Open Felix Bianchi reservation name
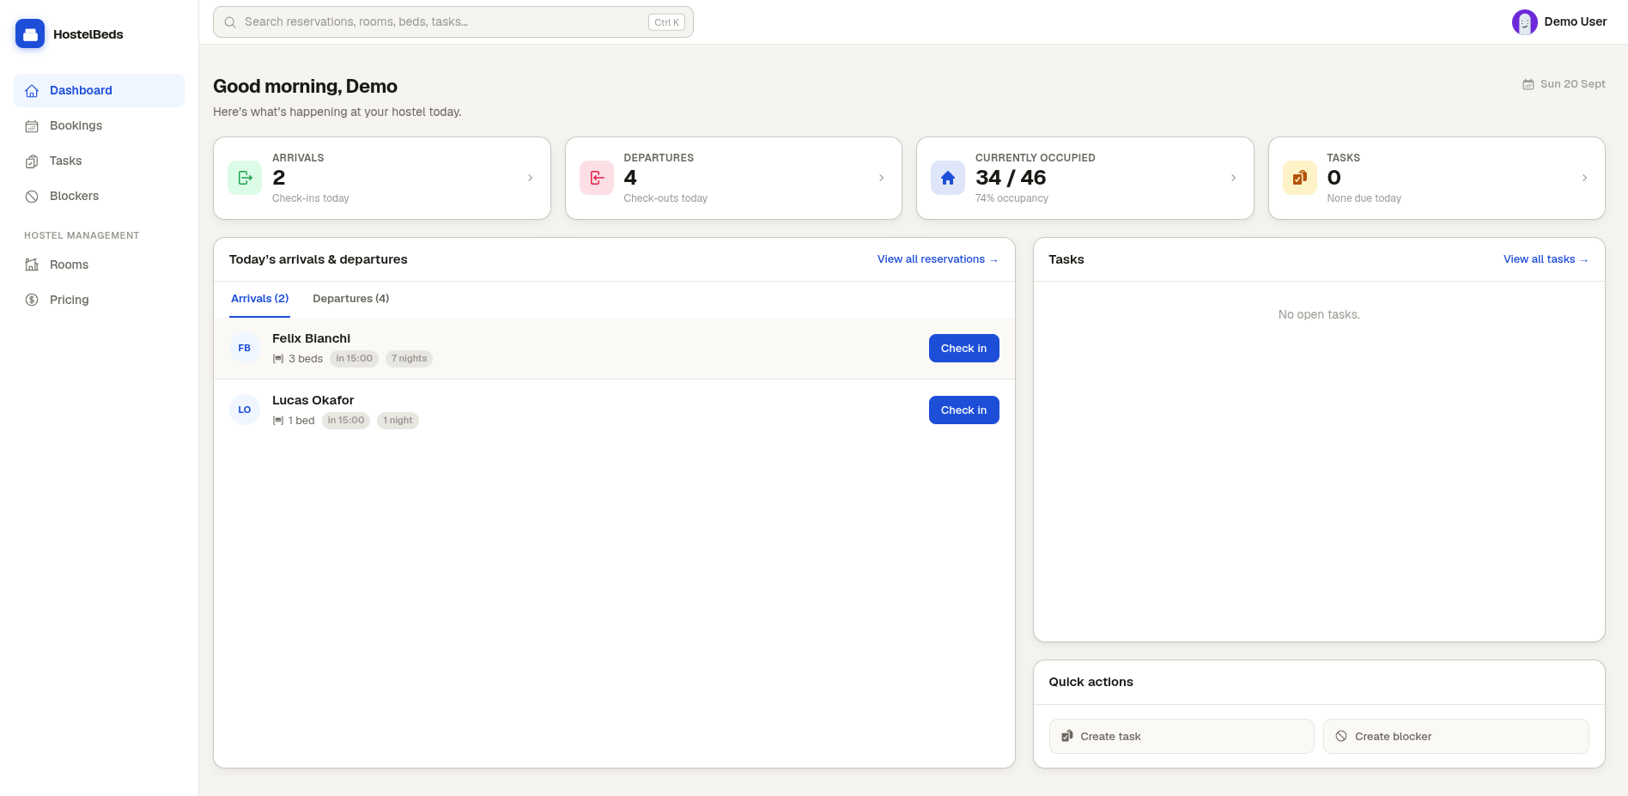 (311, 338)
